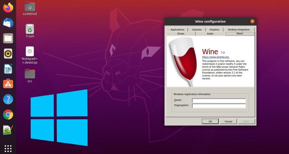Switch to the Applications tab
Image resolution: width=289 pixels, height=154 pixels.
177,30
